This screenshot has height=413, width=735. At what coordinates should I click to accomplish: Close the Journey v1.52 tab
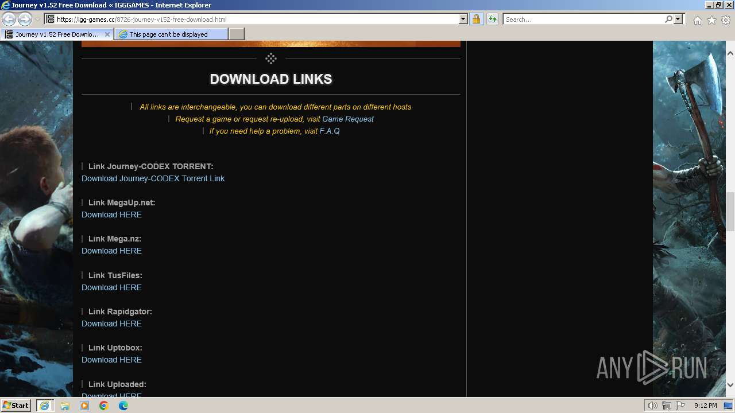pyautogui.click(x=107, y=34)
